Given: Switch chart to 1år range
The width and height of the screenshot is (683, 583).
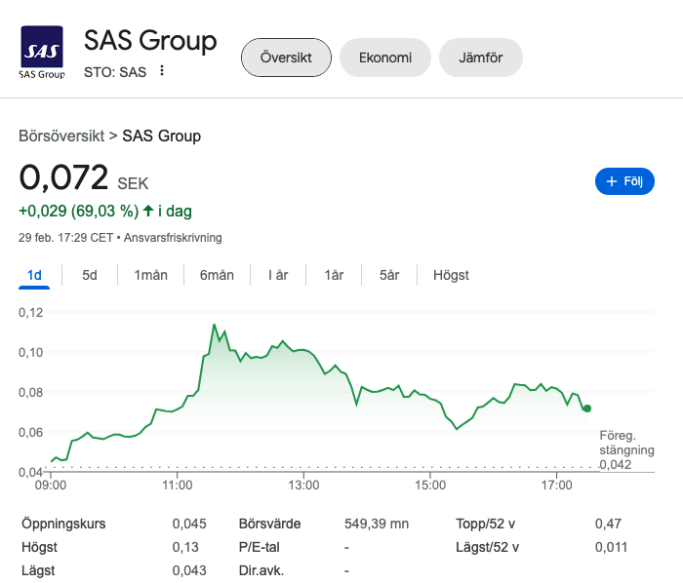Looking at the screenshot, I should tap(334, 275).
